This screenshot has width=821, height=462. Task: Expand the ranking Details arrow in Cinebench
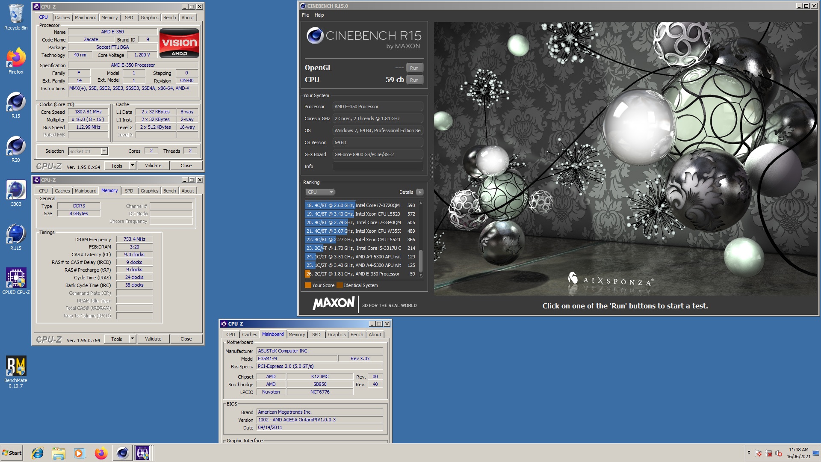(420, 192)
